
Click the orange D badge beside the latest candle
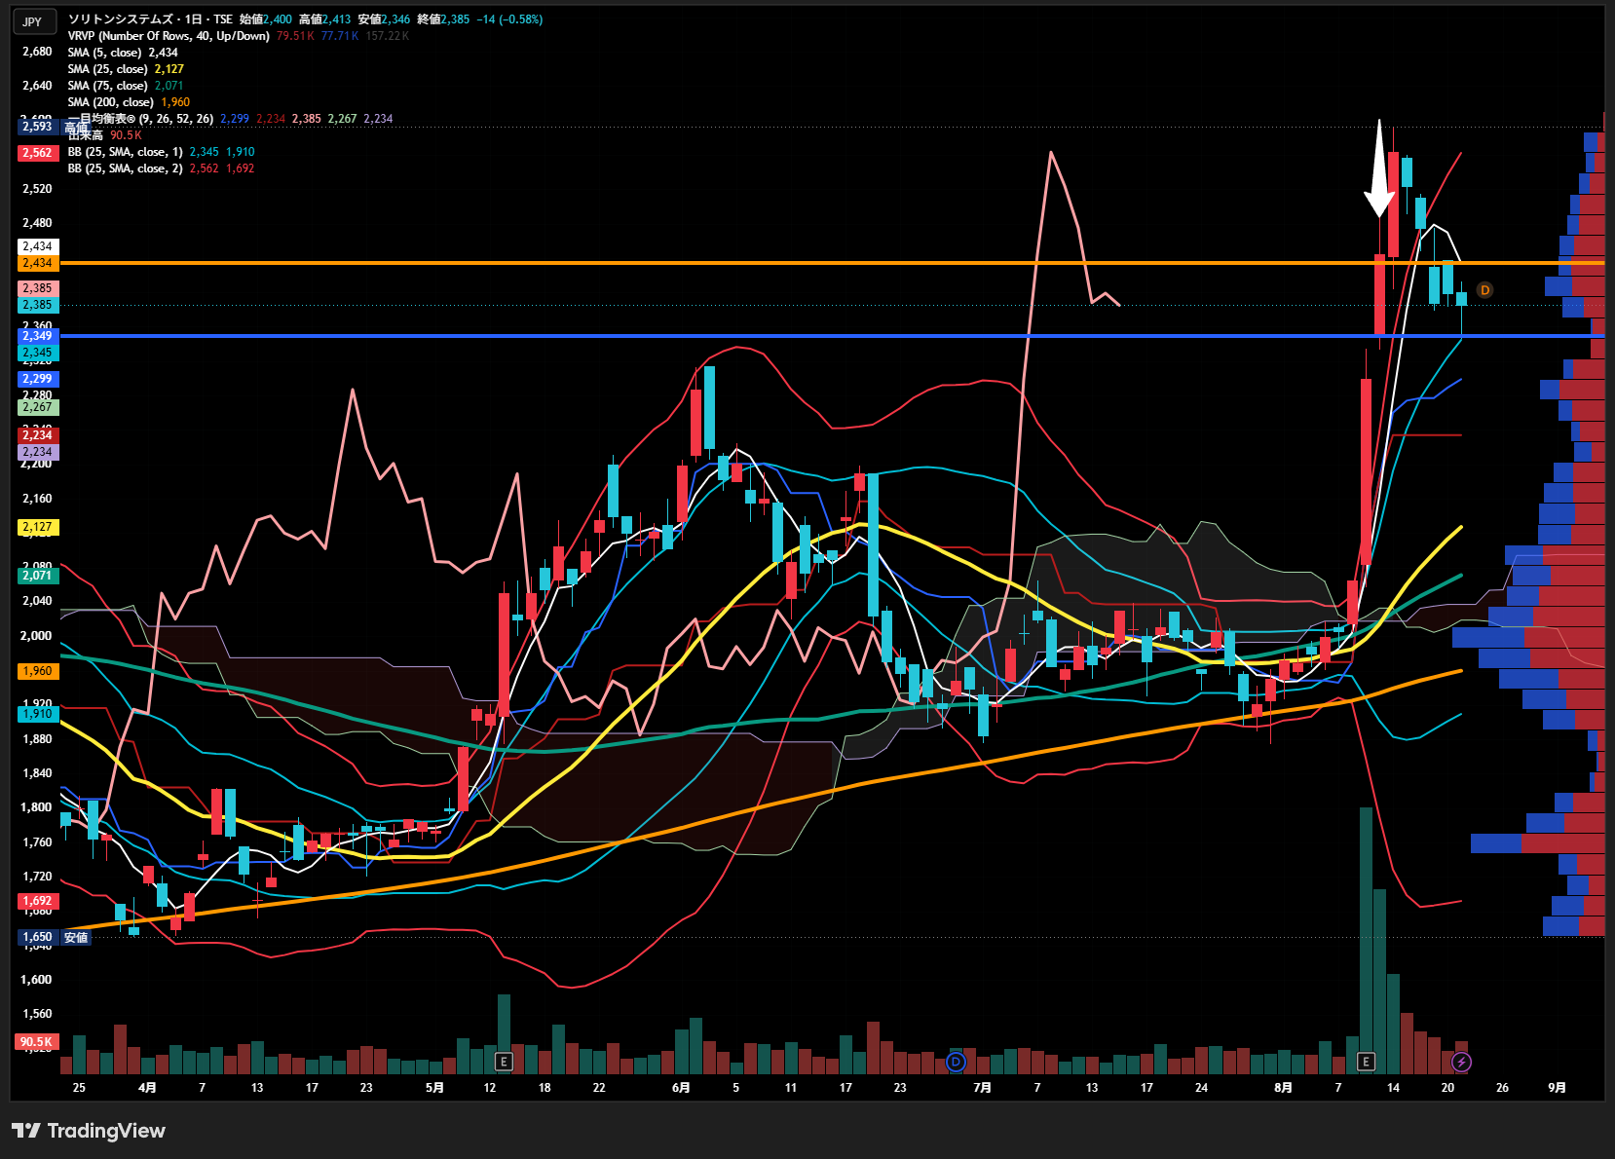pyautogui.click(x=1484, y=290)
